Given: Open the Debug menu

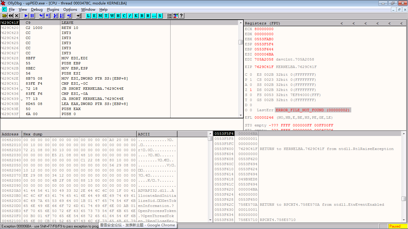Looking at the screenshot, I should tap(37, 10).
